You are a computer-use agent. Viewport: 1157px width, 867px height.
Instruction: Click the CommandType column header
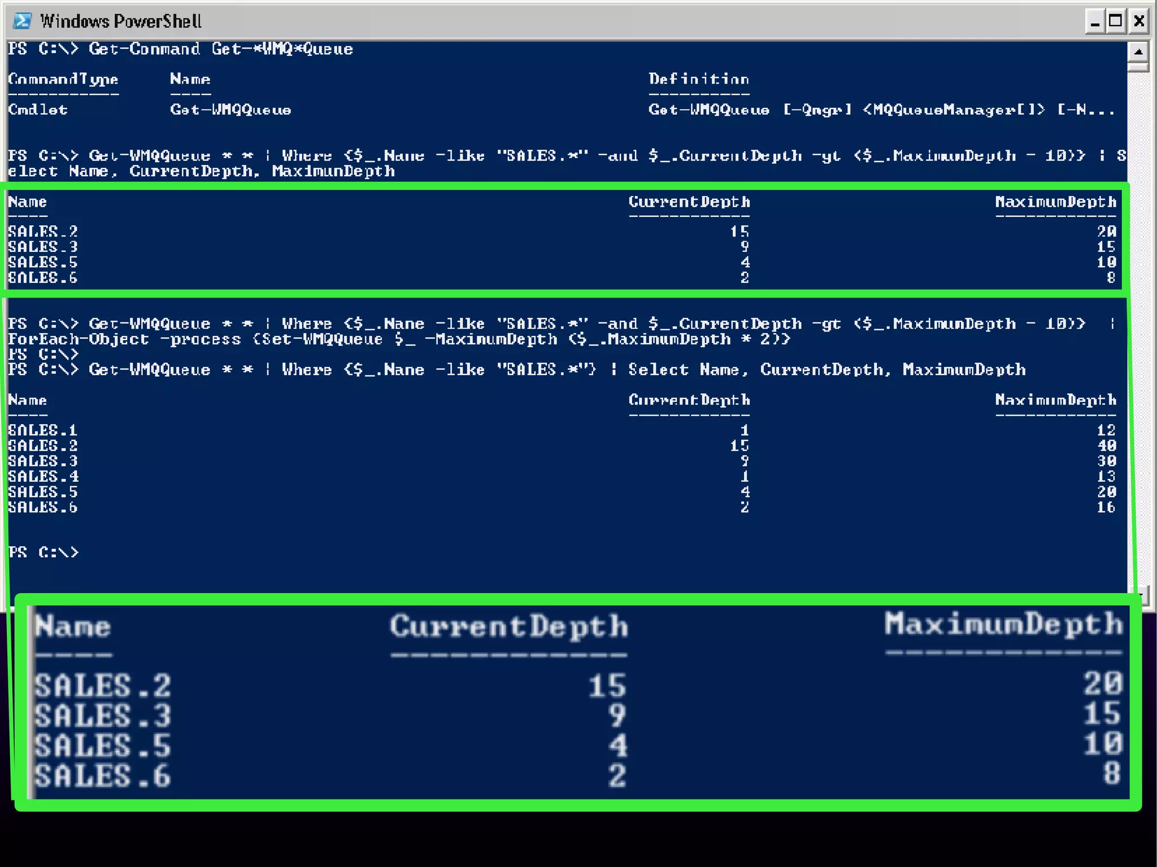(x=63, y=79)
